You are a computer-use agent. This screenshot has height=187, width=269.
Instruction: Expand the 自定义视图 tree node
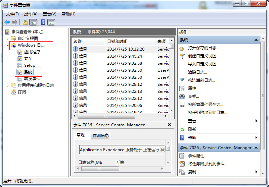click(x=8, y=39)
